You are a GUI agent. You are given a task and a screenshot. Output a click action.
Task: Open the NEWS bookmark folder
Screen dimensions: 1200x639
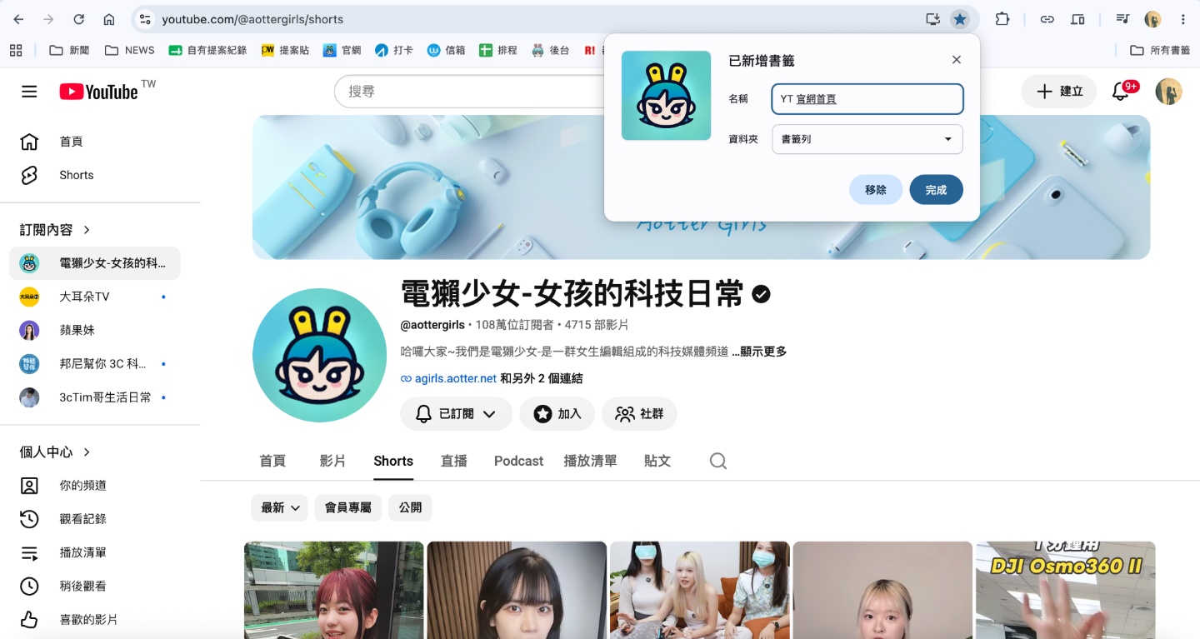(130, 50)
